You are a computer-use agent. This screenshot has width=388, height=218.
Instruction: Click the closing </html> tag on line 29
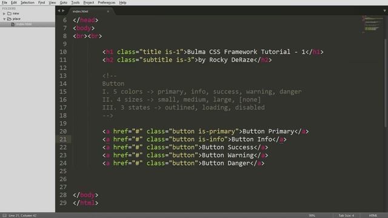(x=85, y=203)
